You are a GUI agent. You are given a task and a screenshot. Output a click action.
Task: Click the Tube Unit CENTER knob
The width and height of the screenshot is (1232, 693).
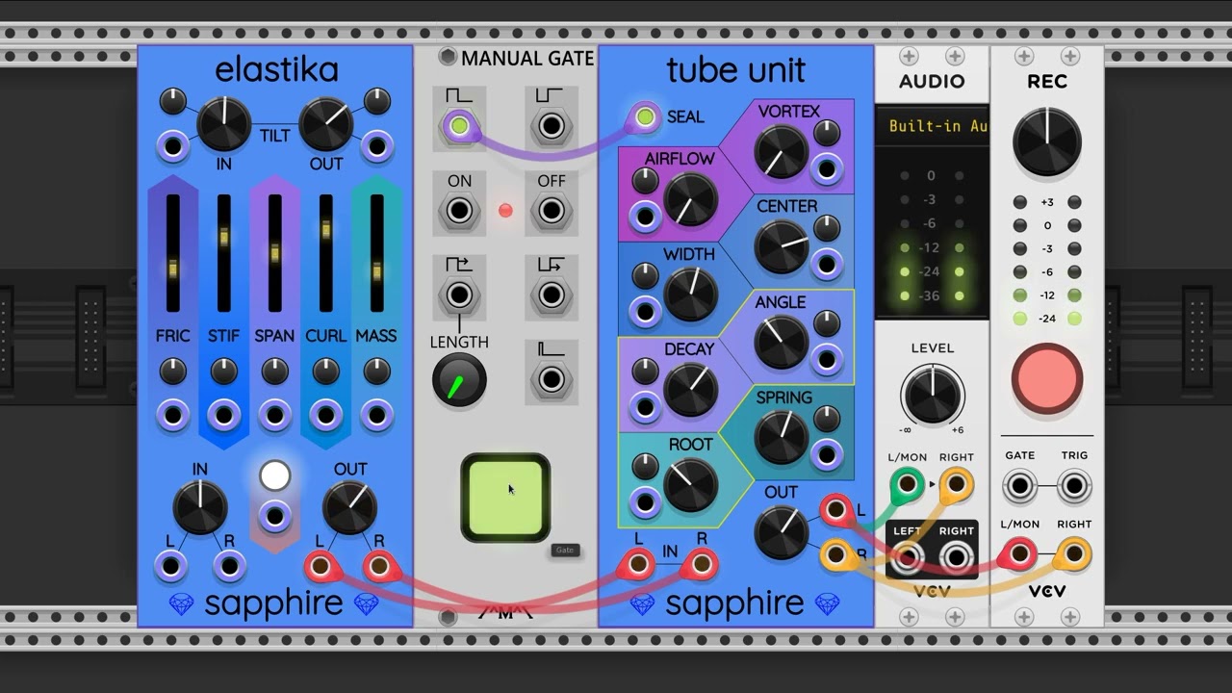click(x=782, y=247)
